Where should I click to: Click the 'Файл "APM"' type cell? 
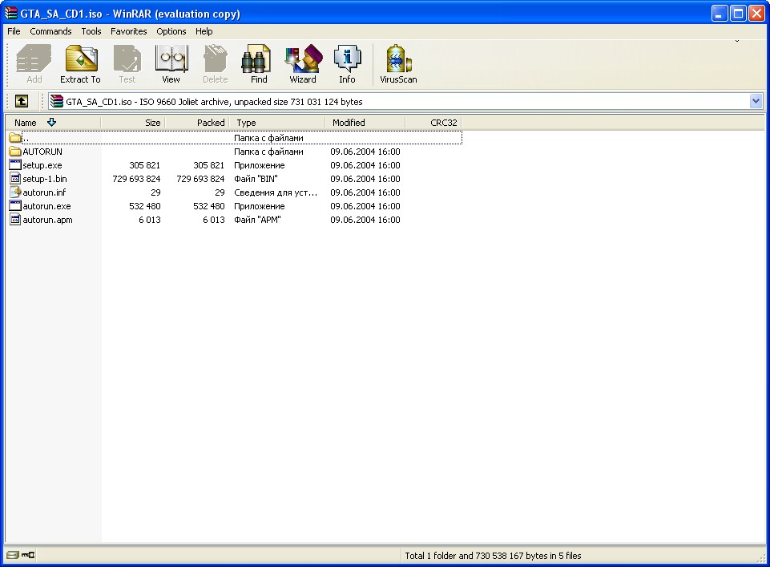click(257, 220)
